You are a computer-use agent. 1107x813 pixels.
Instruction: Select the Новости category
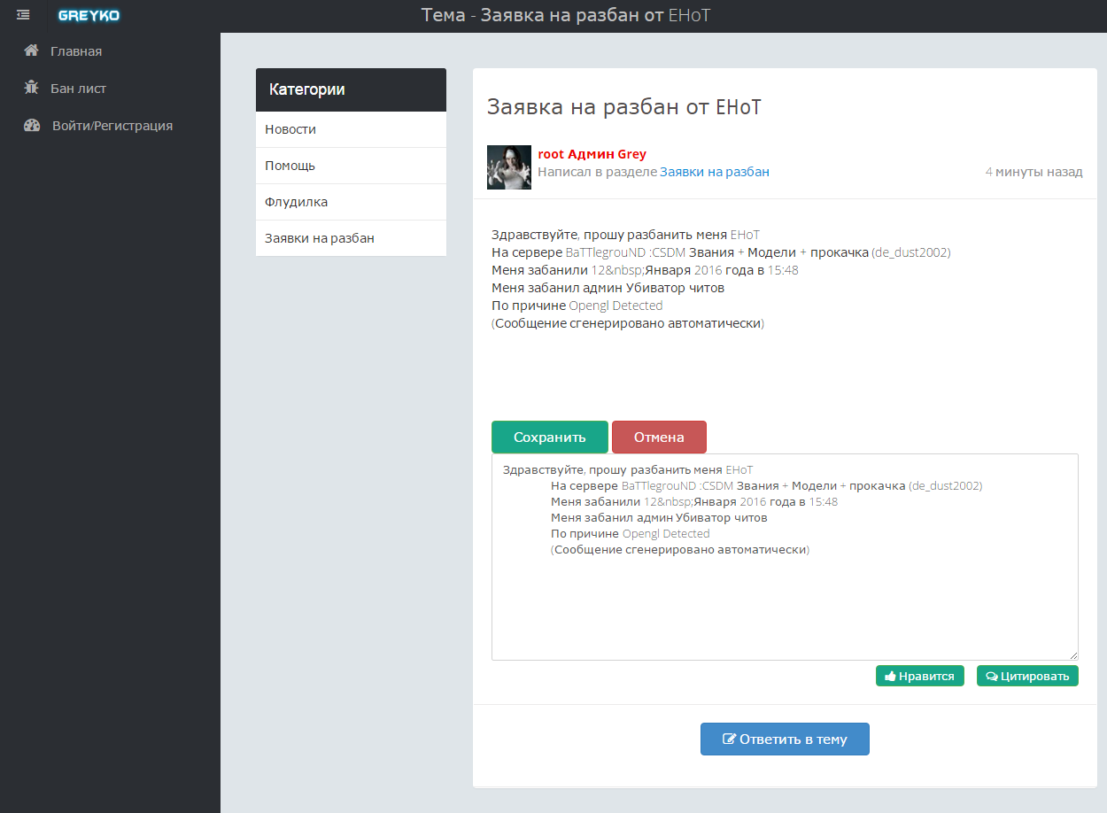click(x=351, y=129)
